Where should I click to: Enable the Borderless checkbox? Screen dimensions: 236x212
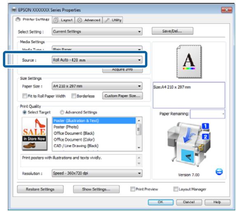pos(74,96)
